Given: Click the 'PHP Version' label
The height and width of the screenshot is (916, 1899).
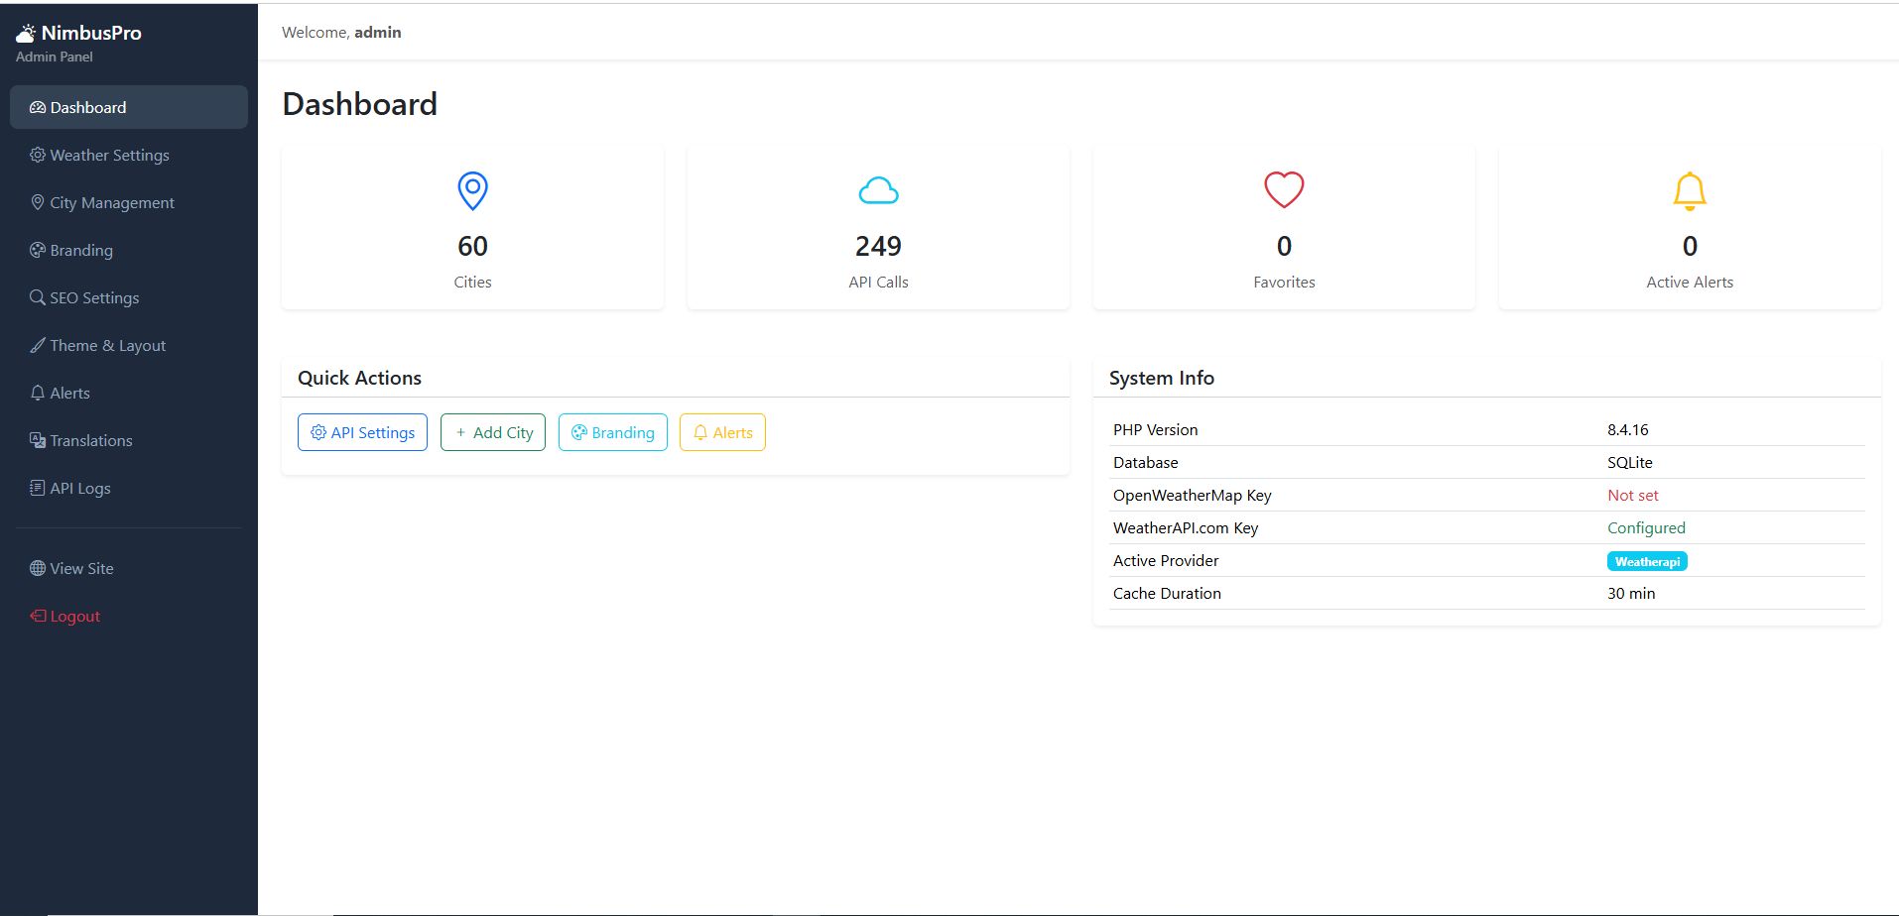Looking at the screenshot, I should coord(1155,429).
